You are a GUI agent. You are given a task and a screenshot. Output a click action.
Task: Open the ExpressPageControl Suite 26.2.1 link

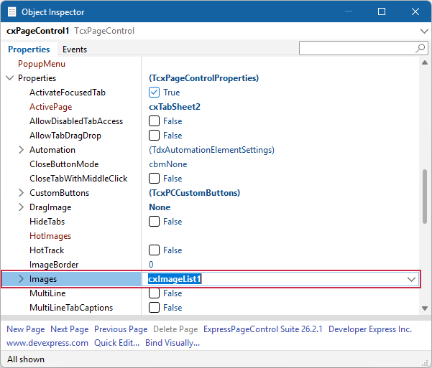(x=263, y=329)
